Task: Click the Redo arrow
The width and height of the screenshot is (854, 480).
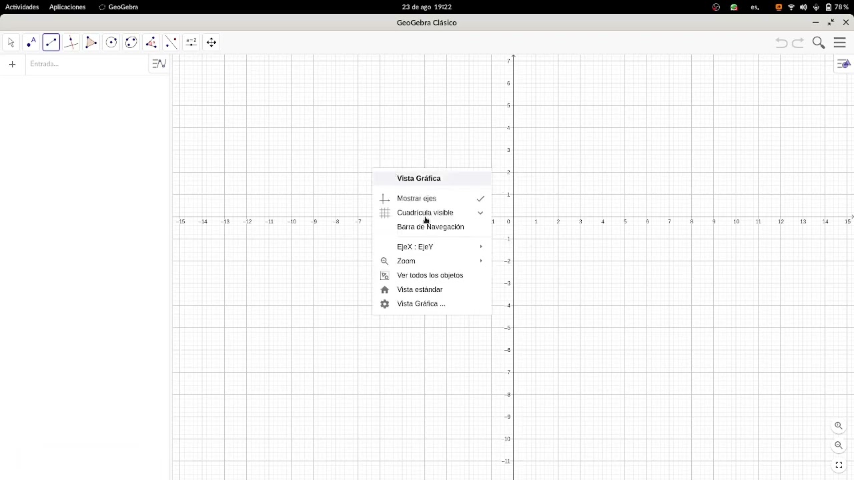Action: 798,43
